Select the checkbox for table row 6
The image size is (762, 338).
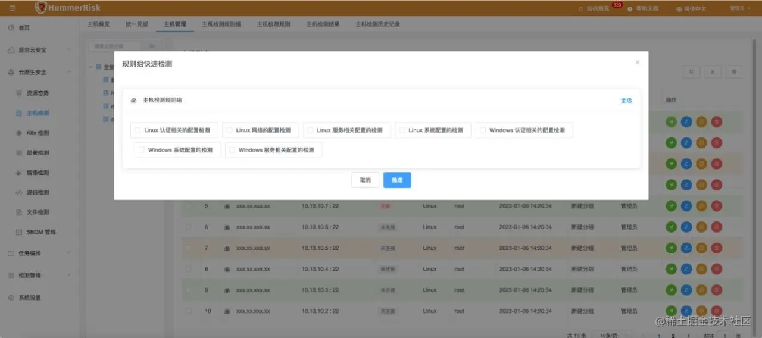click(x=188, y=227)
